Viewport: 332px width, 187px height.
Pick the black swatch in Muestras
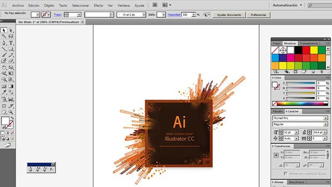[298, 50]
